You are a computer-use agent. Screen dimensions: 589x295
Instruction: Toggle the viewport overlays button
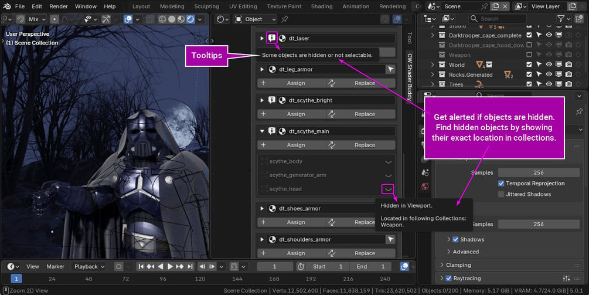pos(128,19)
